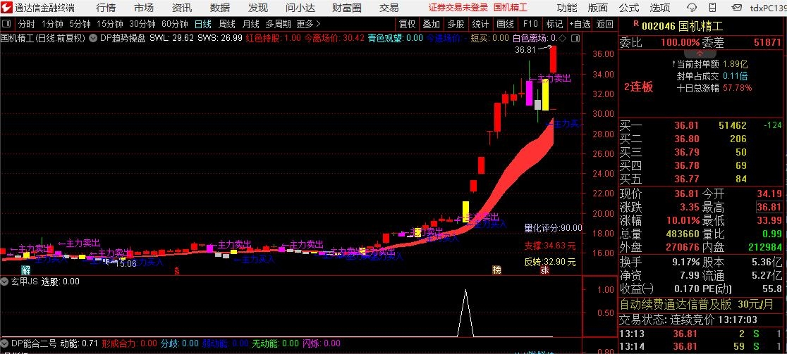Screen dimensions: 787x354
Task: Expand the 更多 period dropdown
Action: pyautogui.click(x=308, y=24)
